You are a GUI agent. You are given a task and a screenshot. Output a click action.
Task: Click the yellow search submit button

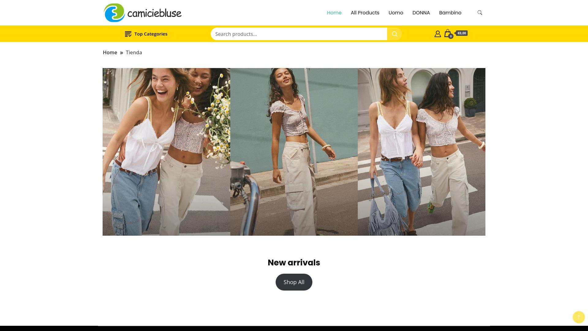[x=394, y=34]
